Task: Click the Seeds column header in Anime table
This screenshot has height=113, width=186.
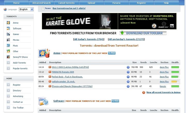Action: pyautogui.click(x=143, y=62)
